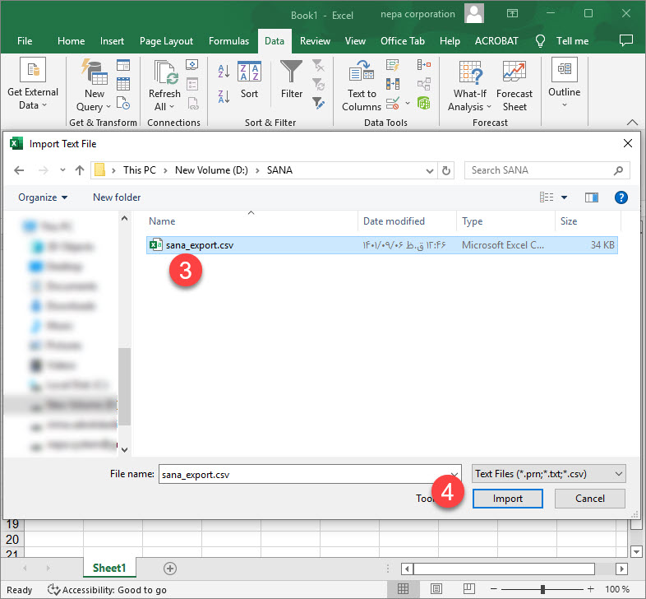Launch Text to Columns
Viewport: 646px width, 599px height.
point(362,86)
